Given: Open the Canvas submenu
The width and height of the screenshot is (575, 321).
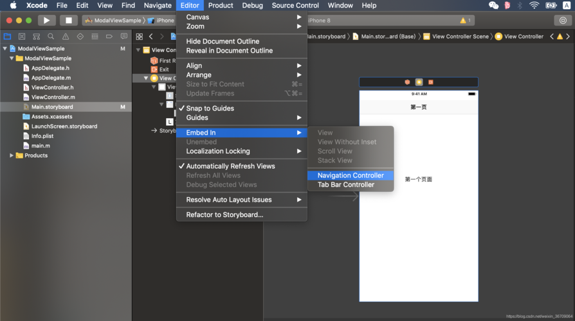Looking at the screenshot, I should point(242,17).
